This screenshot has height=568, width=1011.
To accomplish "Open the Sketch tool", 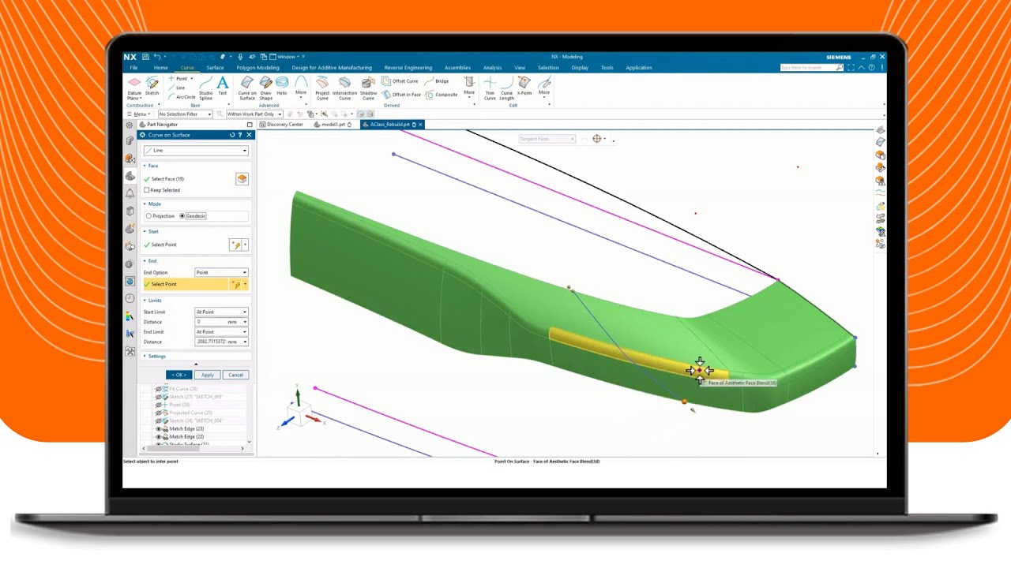I will (x=152, y=87).
